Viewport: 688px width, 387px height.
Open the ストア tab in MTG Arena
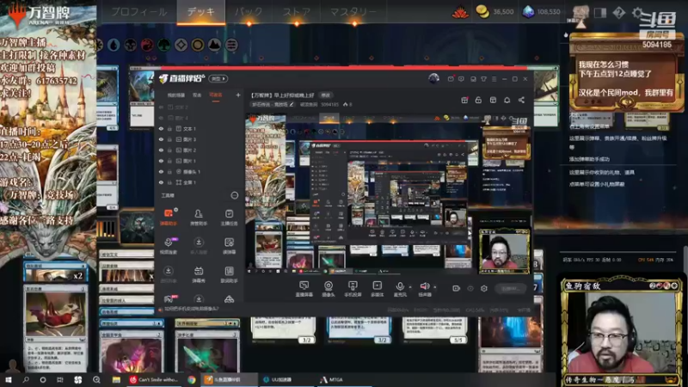coord(296,12)
